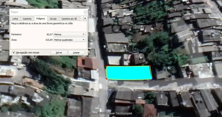Open the Círculo tab

pos(53,19)
